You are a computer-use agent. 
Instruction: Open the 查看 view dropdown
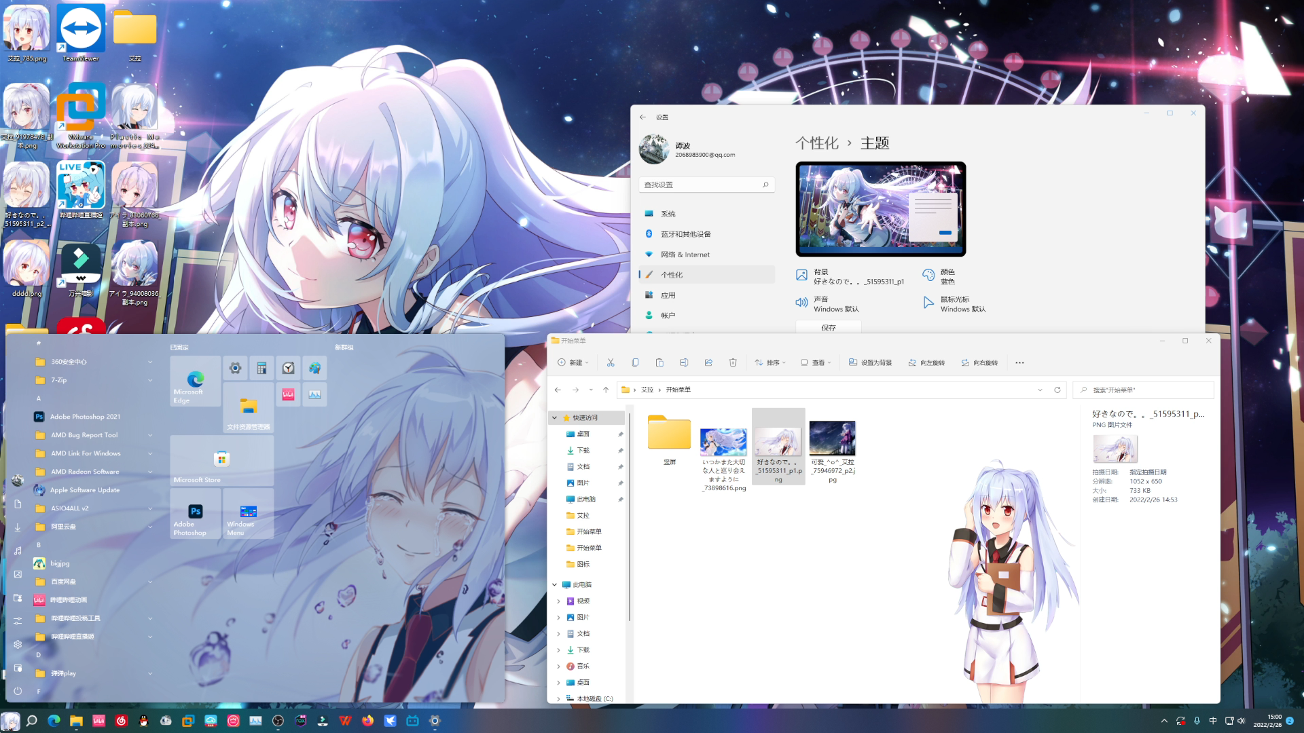point(816,362)
